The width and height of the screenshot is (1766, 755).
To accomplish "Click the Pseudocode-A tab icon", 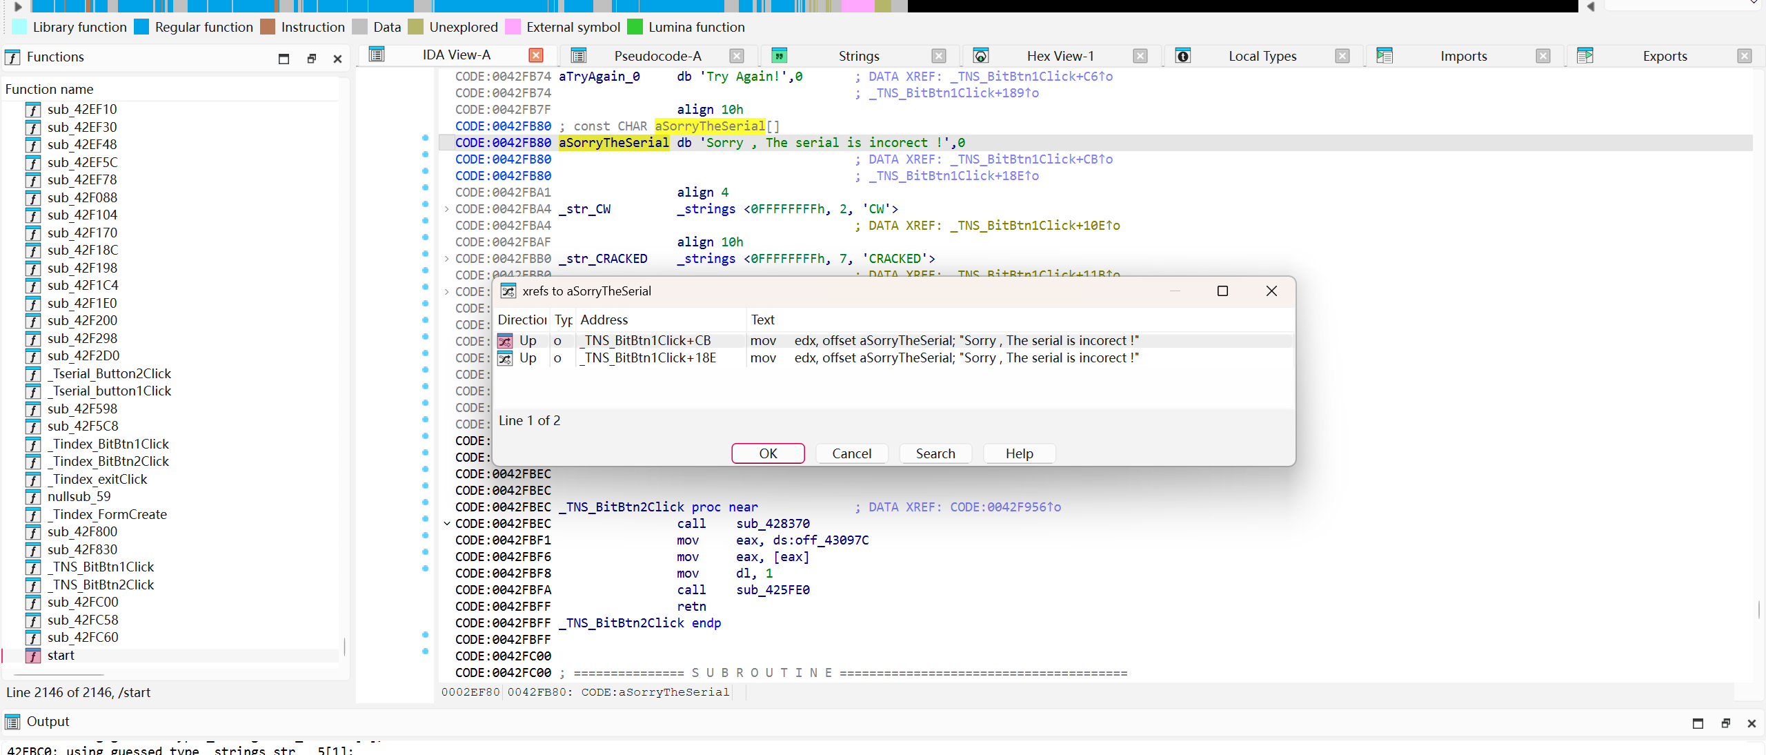I will [579, 56].
